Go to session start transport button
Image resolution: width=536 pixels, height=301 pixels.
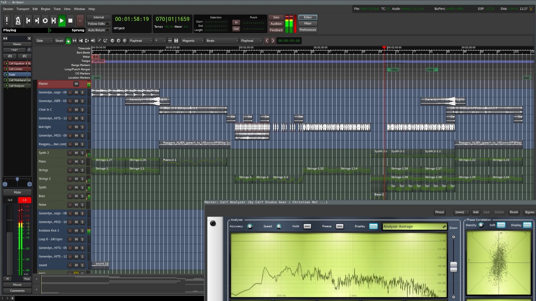[x=28, y=20]
